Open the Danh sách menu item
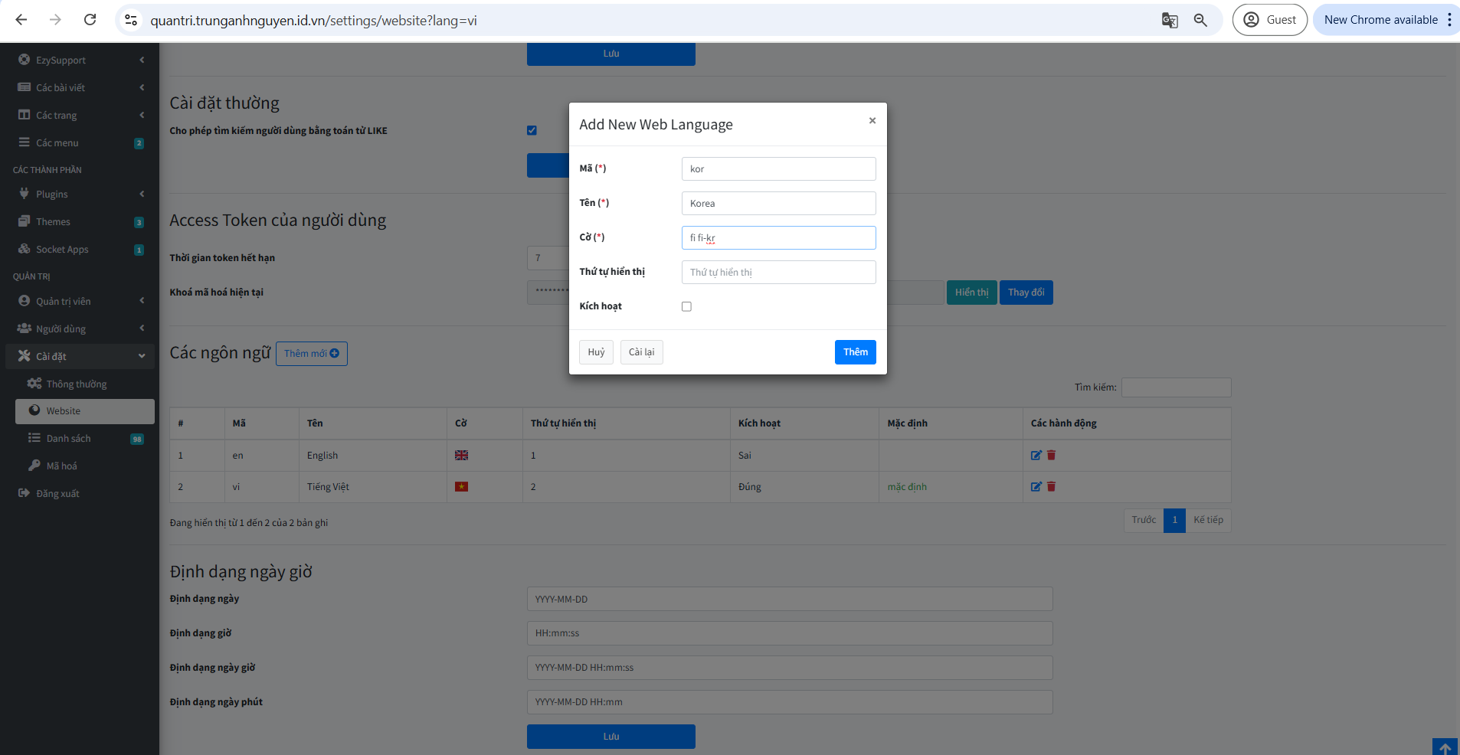The height and width of the screenshot is (755, 1460). (85, 438)
